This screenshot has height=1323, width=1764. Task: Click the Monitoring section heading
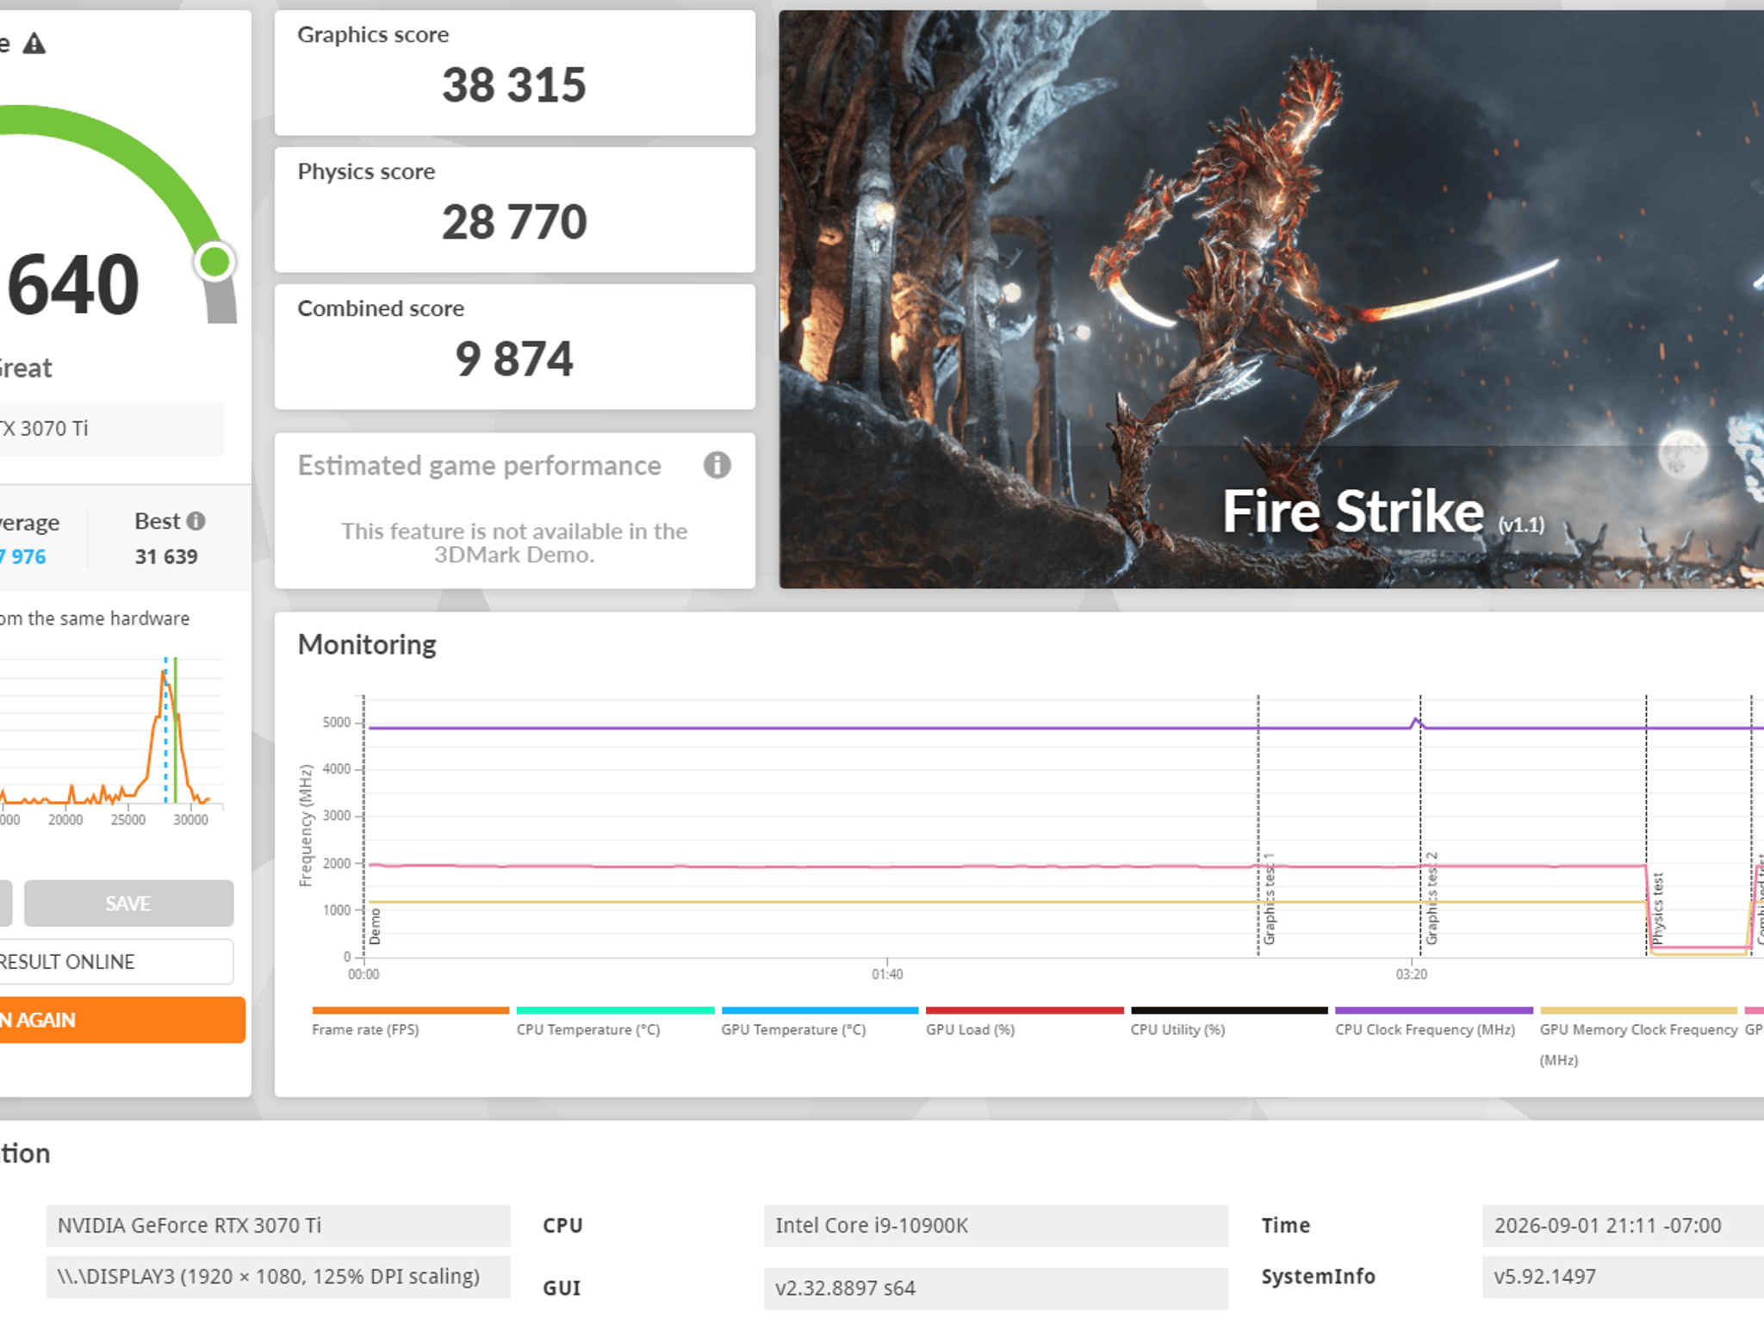(367, 644)
